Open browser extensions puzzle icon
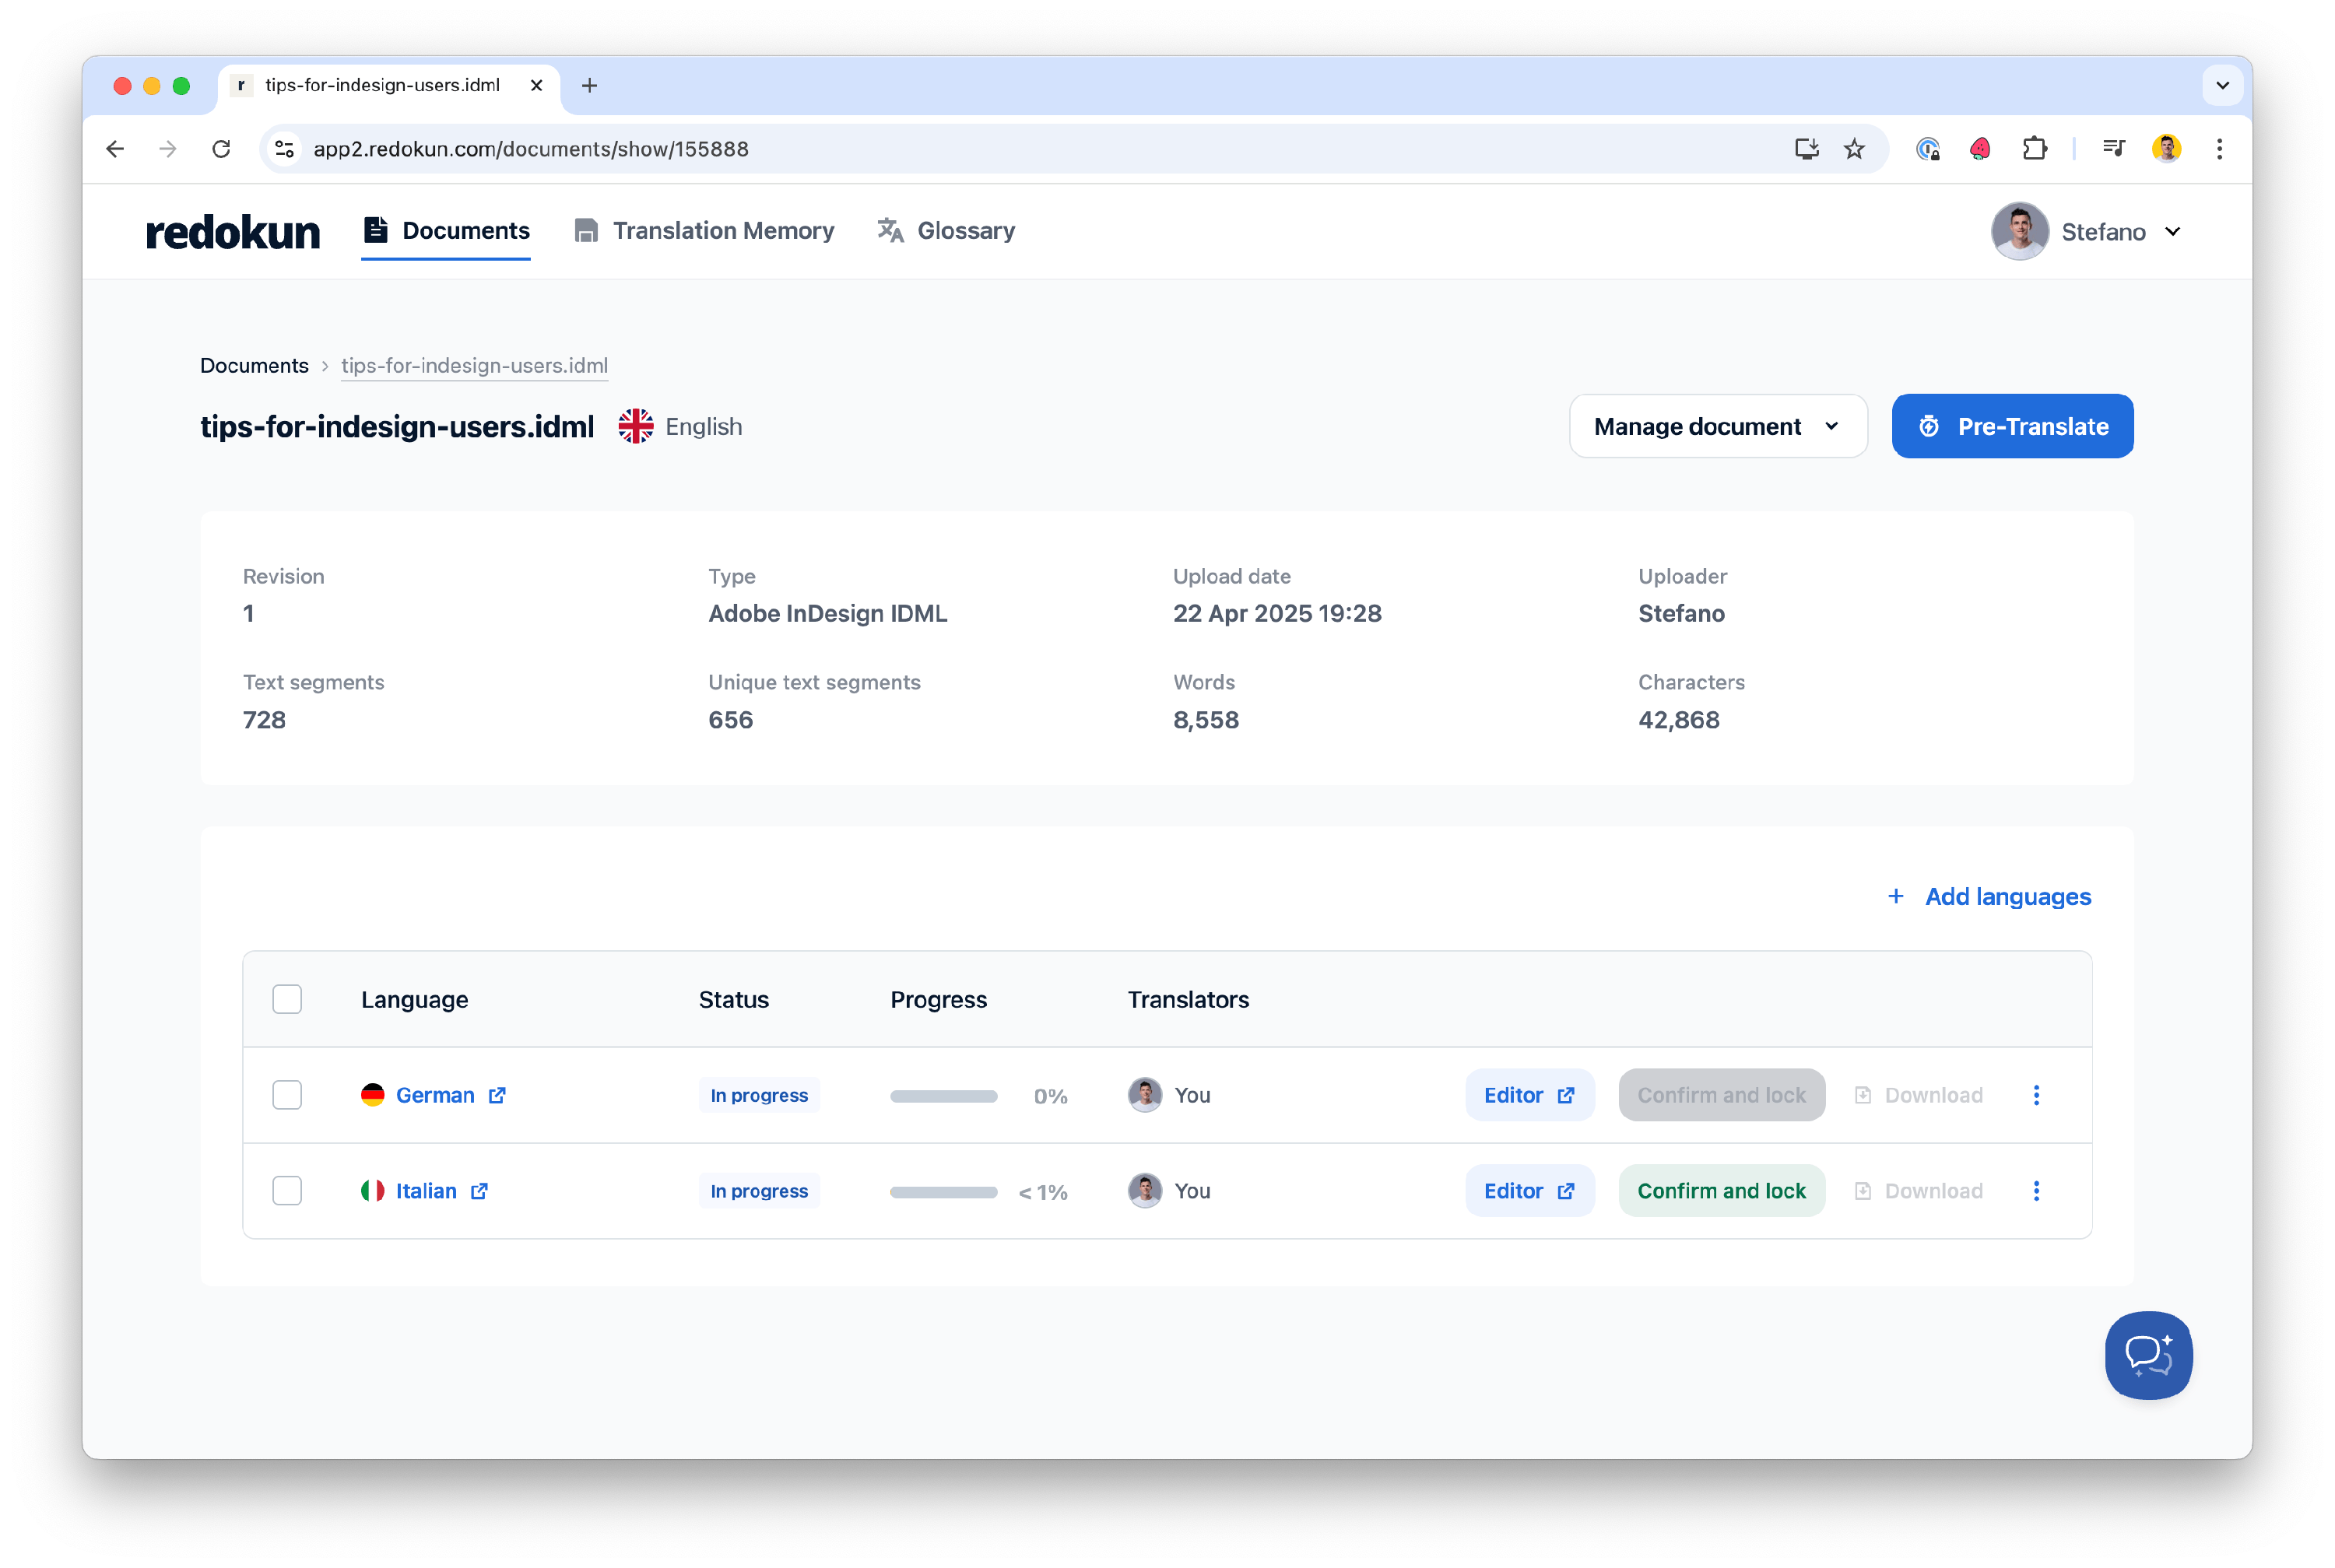The height and width of the screenshot is (1568, 2335). coord(2034,149)
